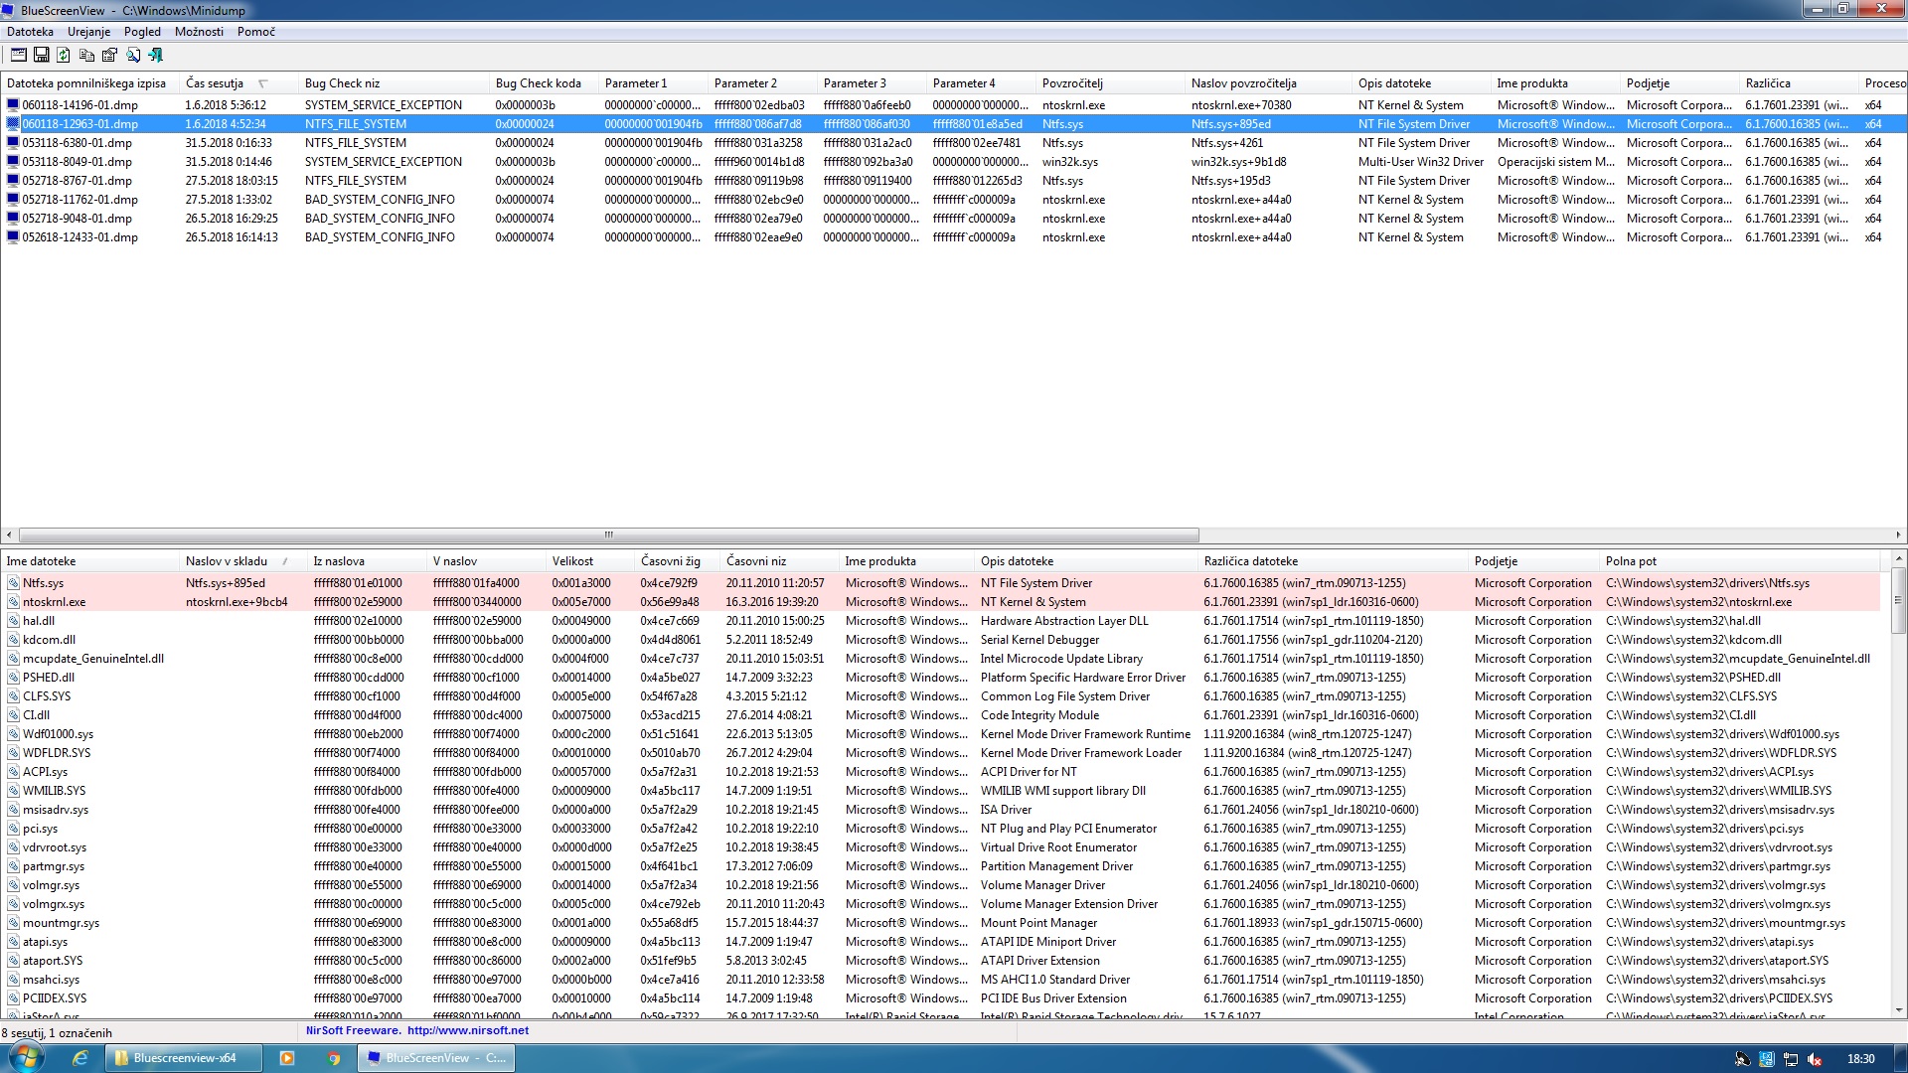Sort by Čas sesutja column header
This screenshot has height=1073, width=1908.
point(238,83)
